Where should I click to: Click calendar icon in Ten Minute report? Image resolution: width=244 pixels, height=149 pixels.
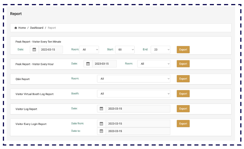point(34,49)
